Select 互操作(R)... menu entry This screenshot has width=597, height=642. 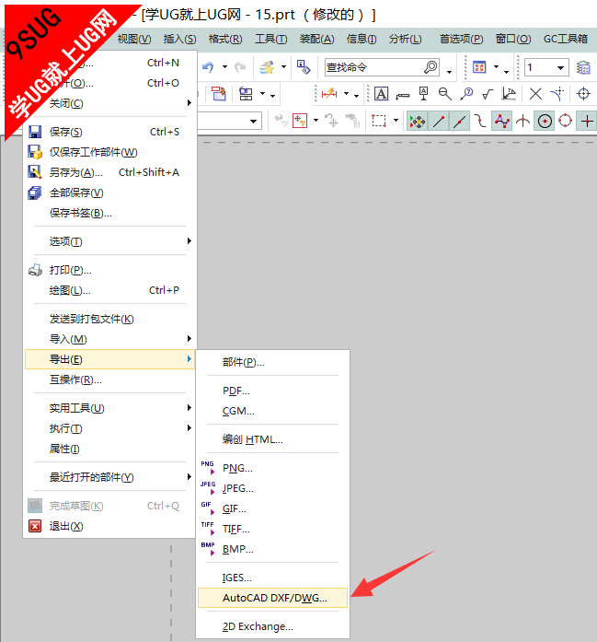point(109,380)
